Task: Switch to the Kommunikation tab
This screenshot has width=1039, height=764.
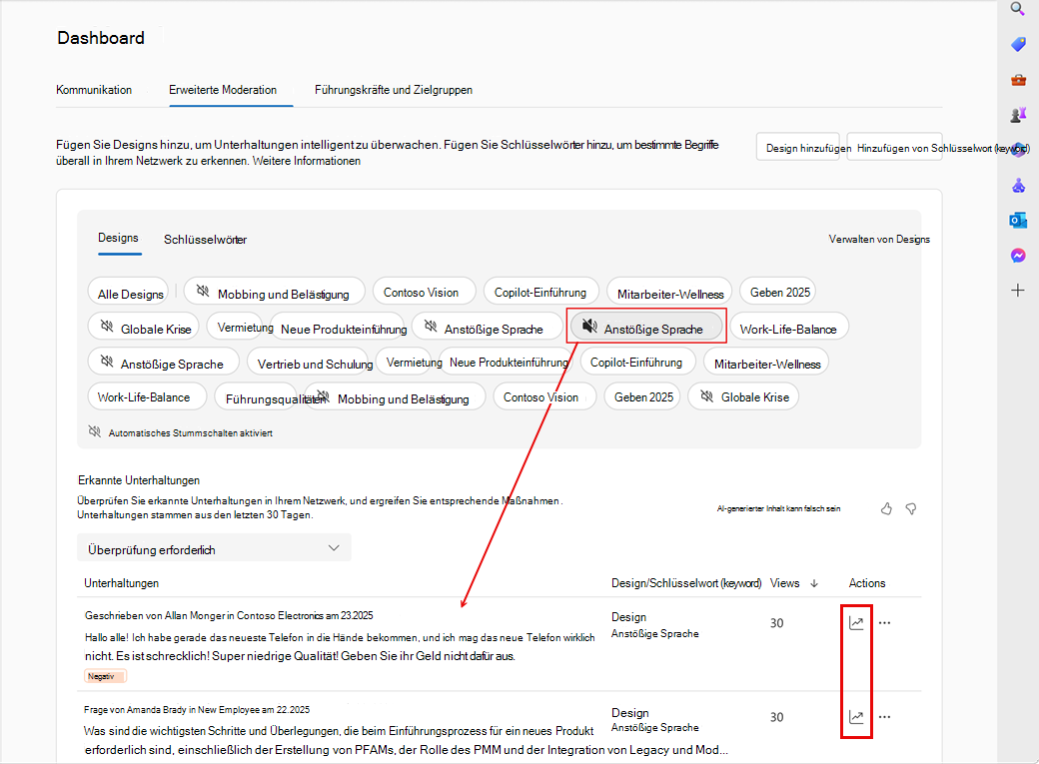Action: [x=94, y=90]
